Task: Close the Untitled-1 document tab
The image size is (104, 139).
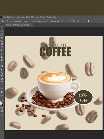Action: [31, 25]
